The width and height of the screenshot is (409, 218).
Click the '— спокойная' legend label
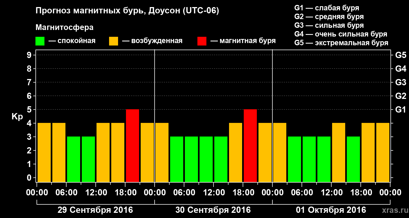click(72, 41)
